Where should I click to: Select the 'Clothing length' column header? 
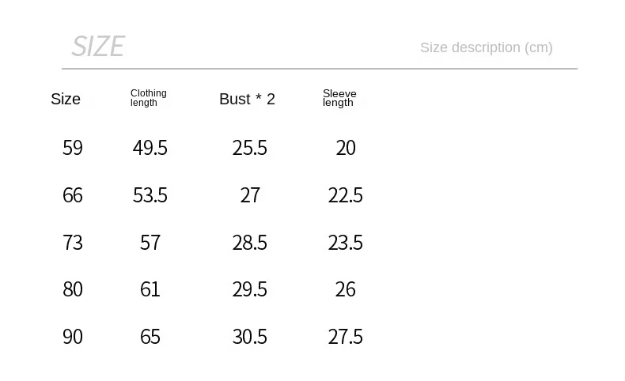click(148, 98)
